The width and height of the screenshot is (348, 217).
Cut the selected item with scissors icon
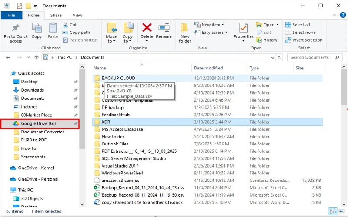(66, 25)
